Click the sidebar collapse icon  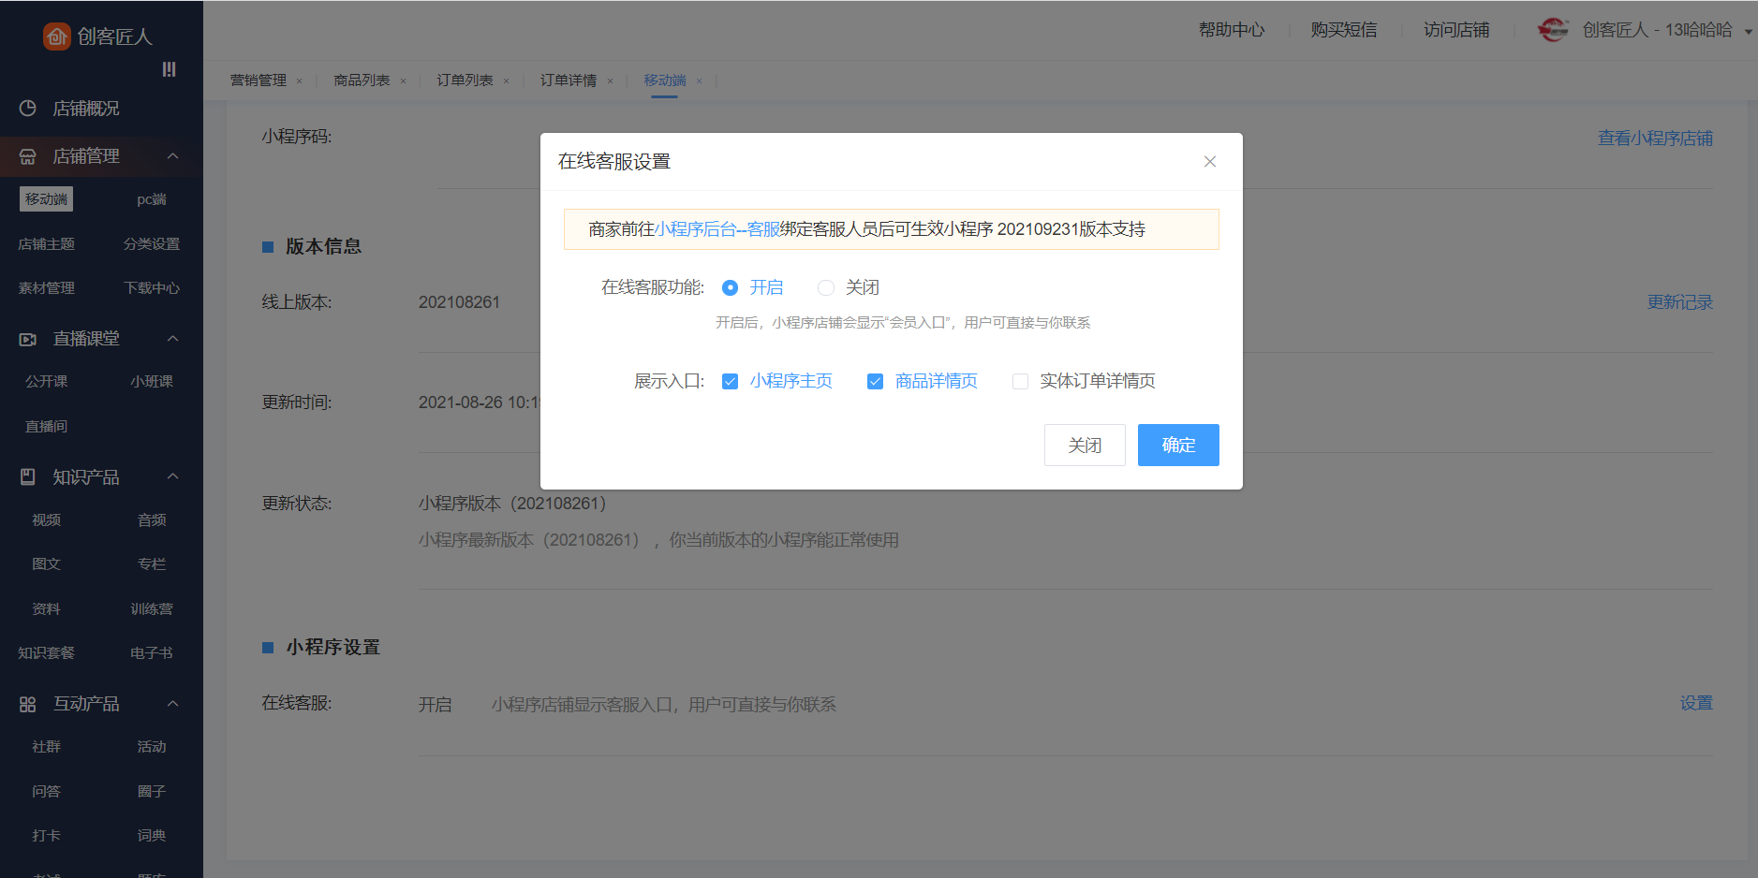169,69
